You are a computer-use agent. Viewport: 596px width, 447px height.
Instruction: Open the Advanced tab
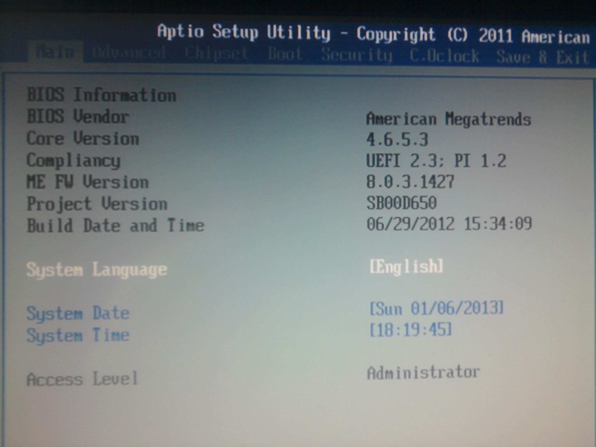tap(129, 53)
